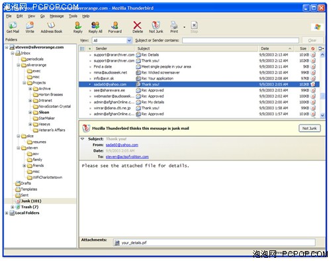Open the View menu
Screen dimensions: 331x261
coord(31,16)
